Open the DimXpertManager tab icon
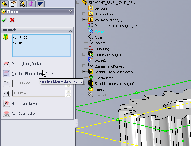The height and width of the screenshot is (146, 191). 31,4
